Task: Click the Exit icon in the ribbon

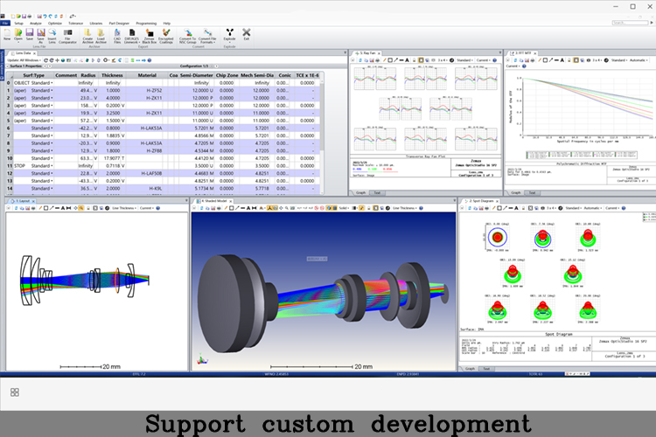Action: coord(246,33)
